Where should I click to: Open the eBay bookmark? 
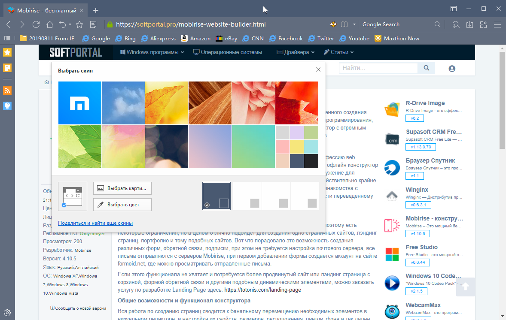pos(226,38)
